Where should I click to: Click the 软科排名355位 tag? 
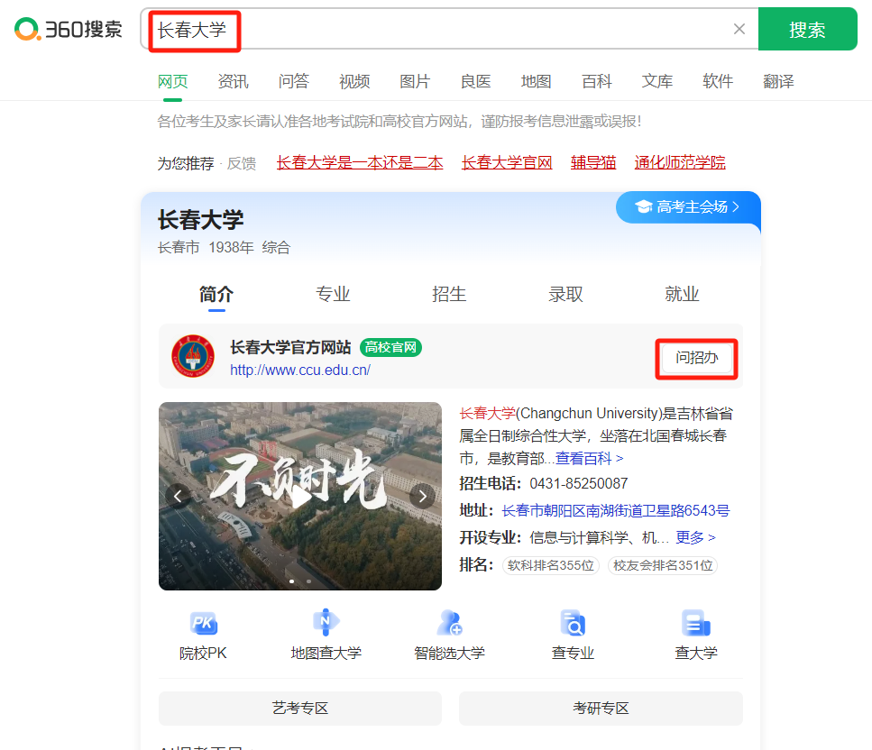pyautogui.click(x=551, y=565)
